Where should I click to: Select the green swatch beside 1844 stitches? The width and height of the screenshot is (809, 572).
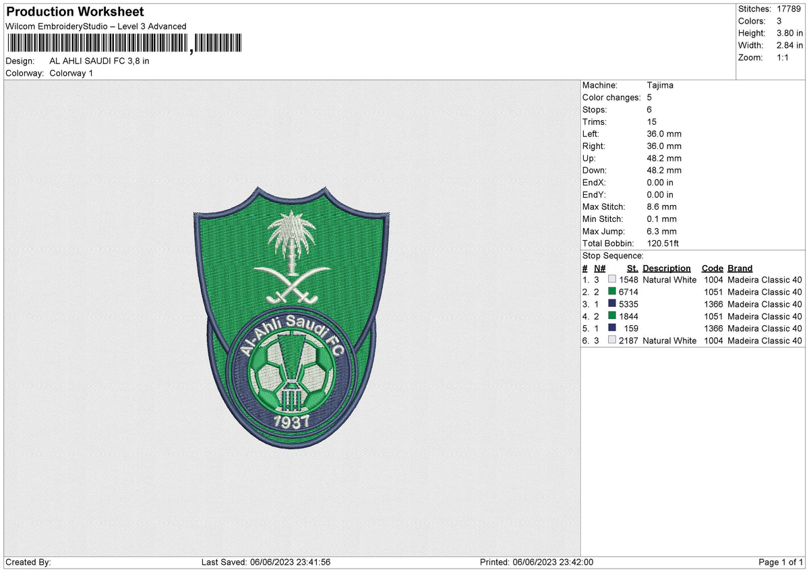pos(612,316)
